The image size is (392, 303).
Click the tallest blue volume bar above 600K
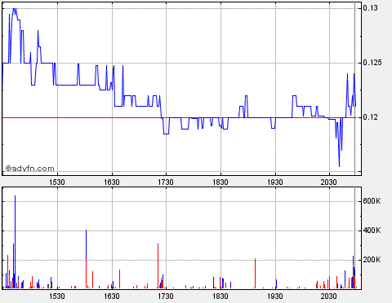15,242
